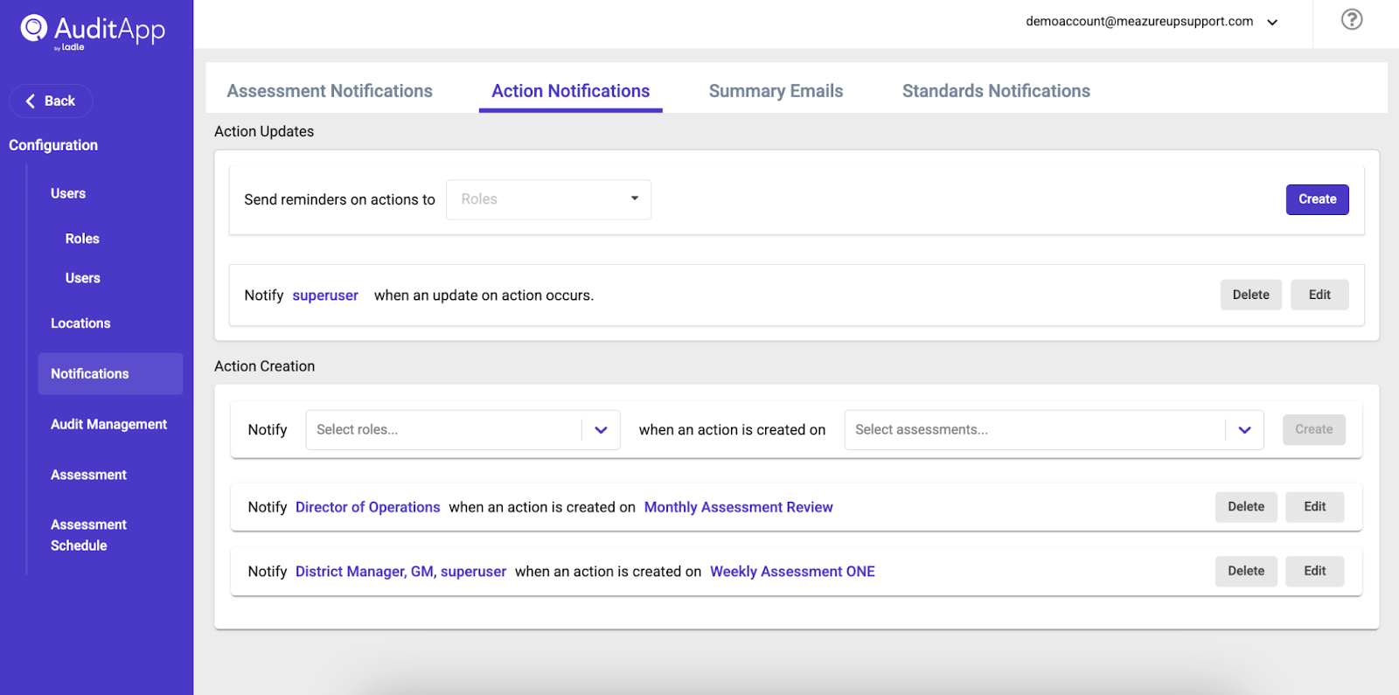
Task: Switch to the Assessment Notifications tab
Action: [x=330, y=91]
